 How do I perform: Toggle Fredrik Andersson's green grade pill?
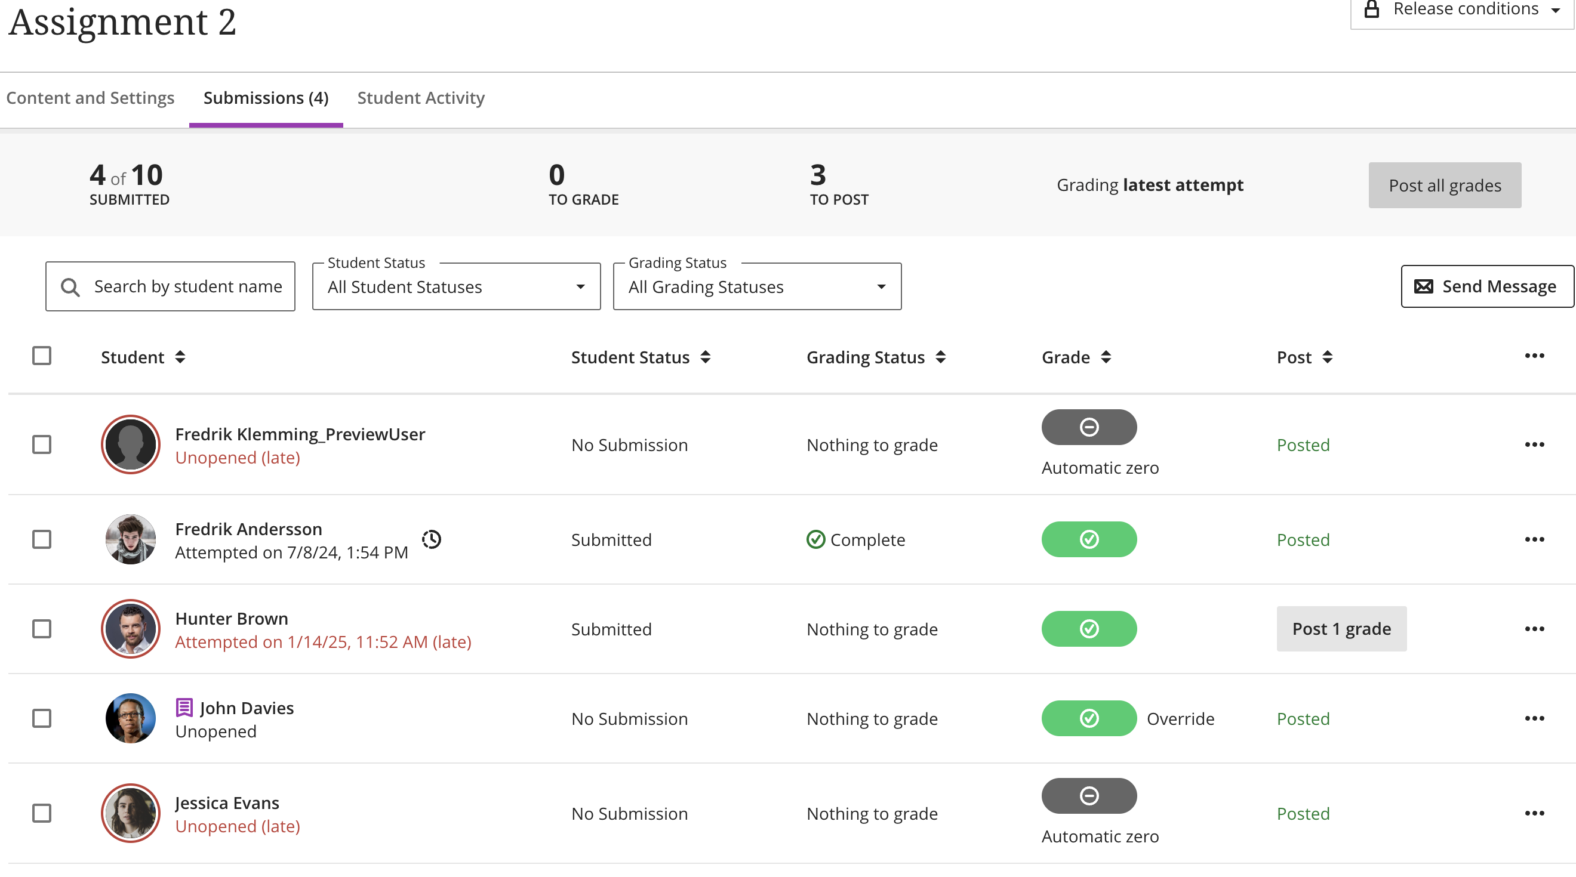1089,539
